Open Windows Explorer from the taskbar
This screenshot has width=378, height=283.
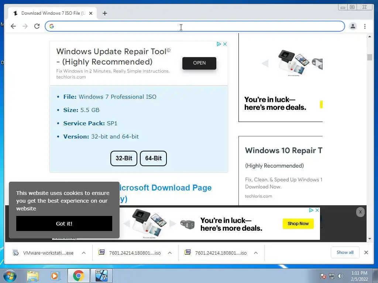(x=33, y=276)
